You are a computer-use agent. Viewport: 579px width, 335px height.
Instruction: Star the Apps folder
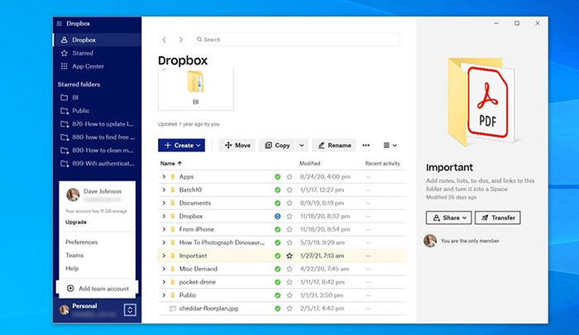(x=289, y=177)
